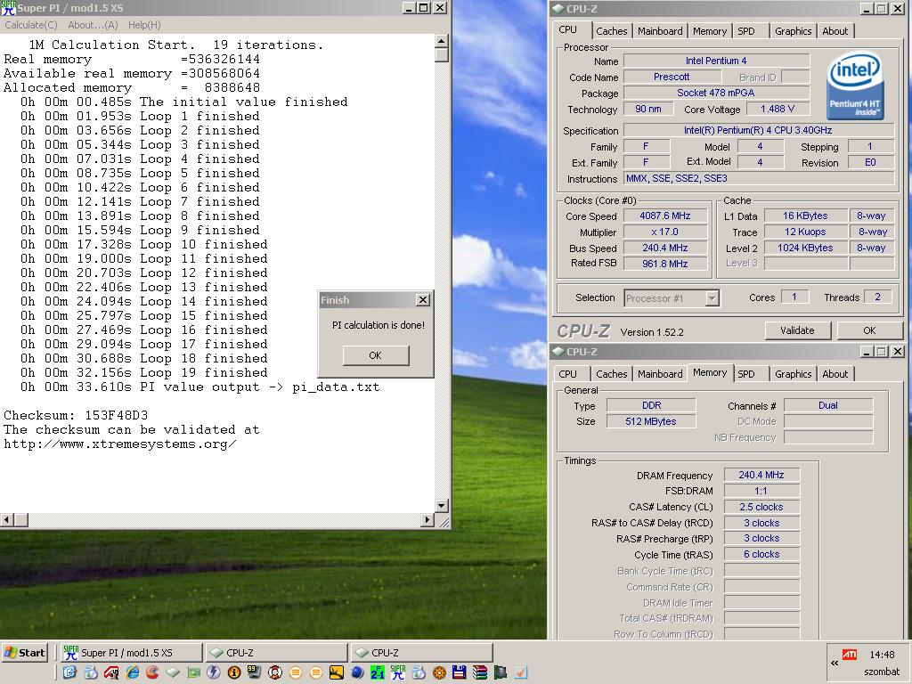This screenshot has height=684, width=912.
Task: Click Super PI horizontal scrollbar right arrow
Action: click(427, 519)
